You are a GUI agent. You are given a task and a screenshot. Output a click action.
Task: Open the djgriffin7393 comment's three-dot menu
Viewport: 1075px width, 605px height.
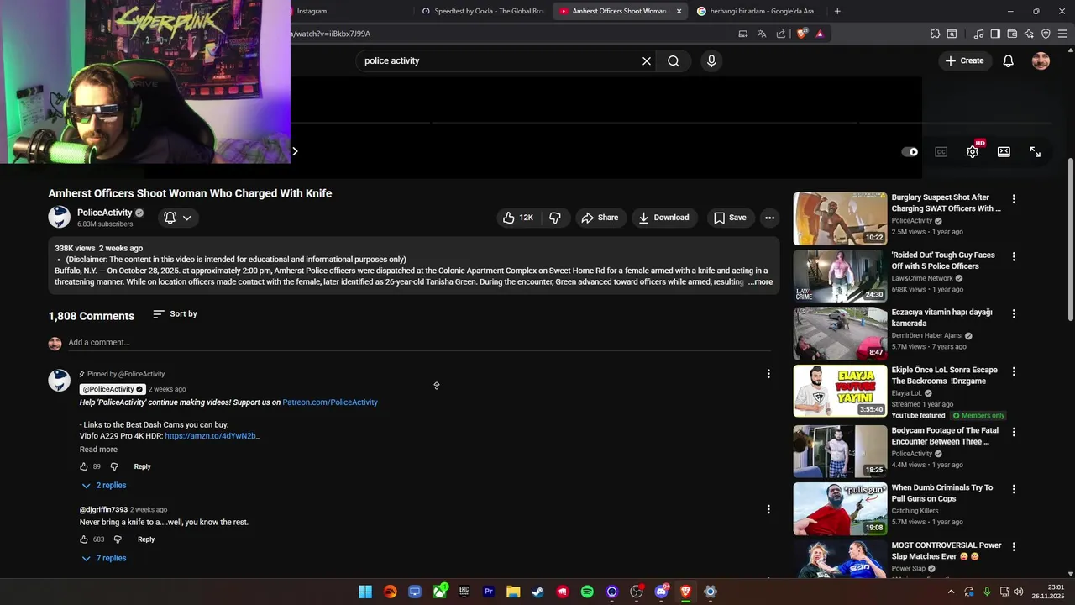[x=768, y=509]
